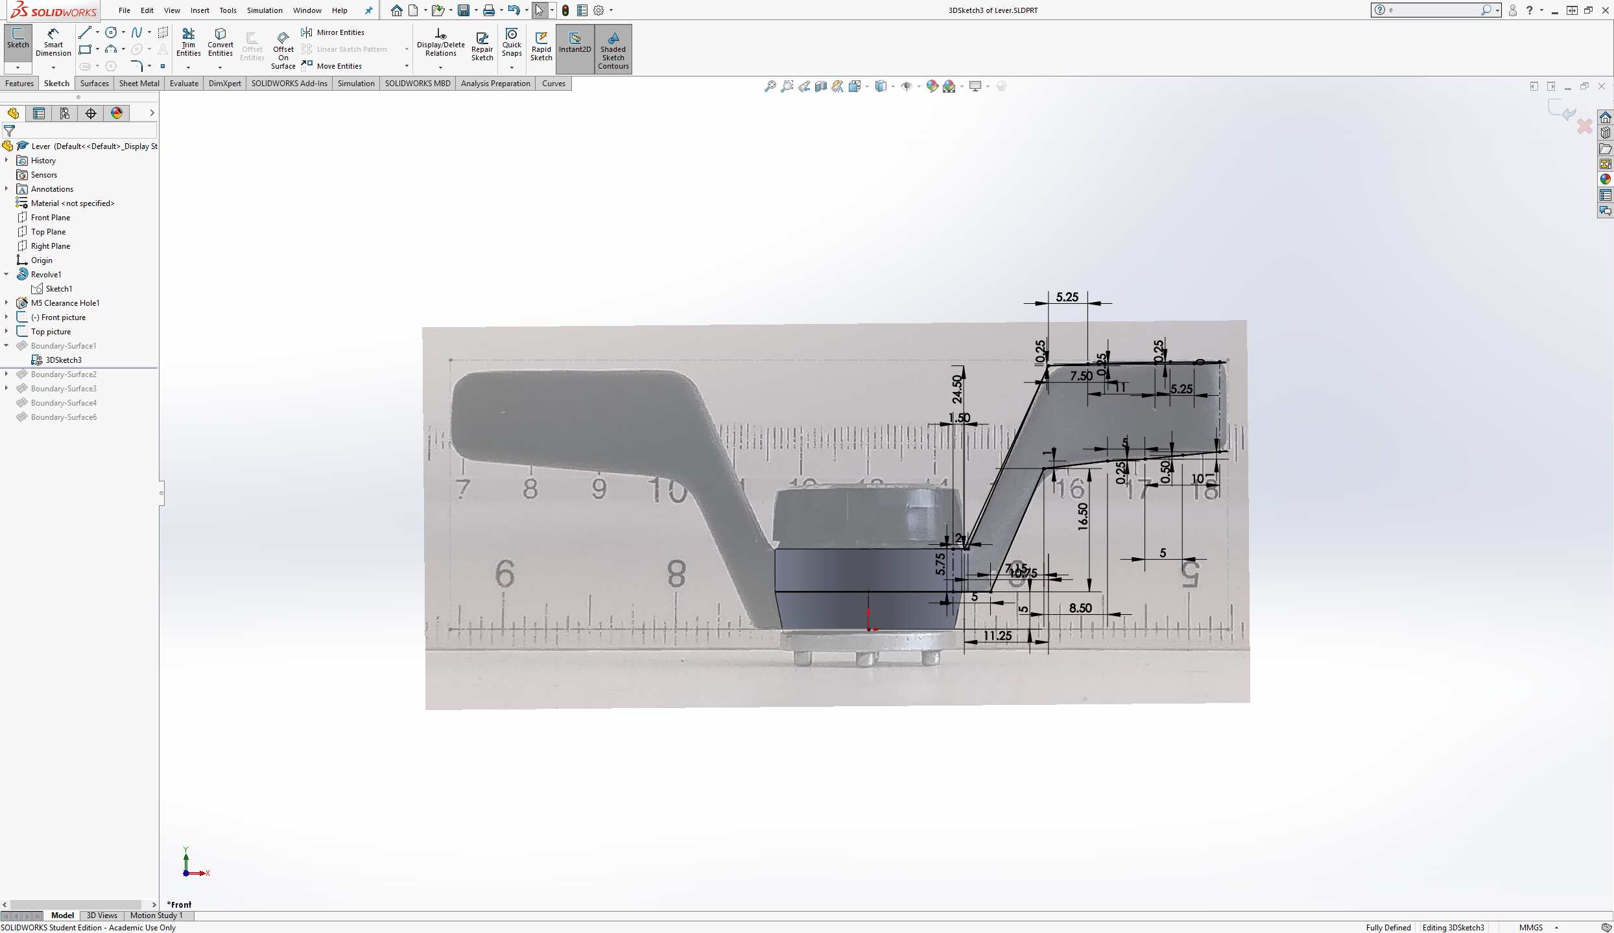Click the Options gear icon
This screenshot has height=933, width=1614.
[599, 10]
